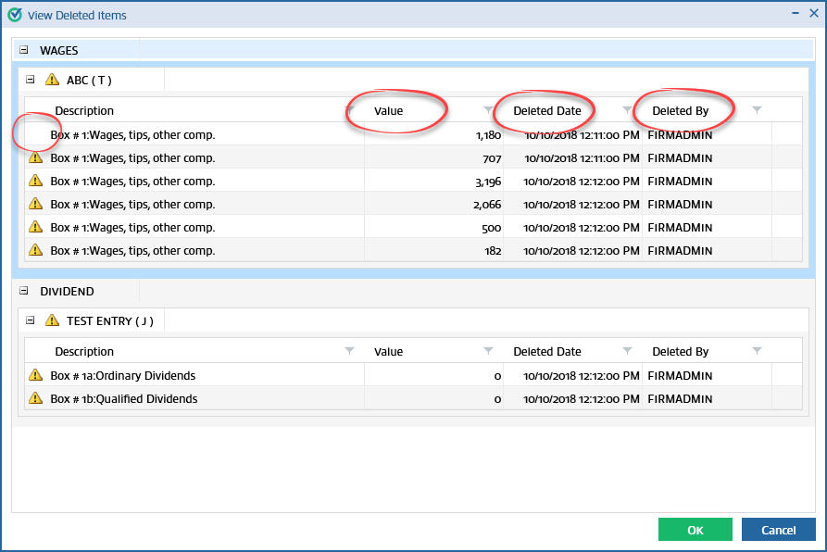Click the warning icon beside ABC ( T )
Viewport: 827px width, 552px height.
52,81
